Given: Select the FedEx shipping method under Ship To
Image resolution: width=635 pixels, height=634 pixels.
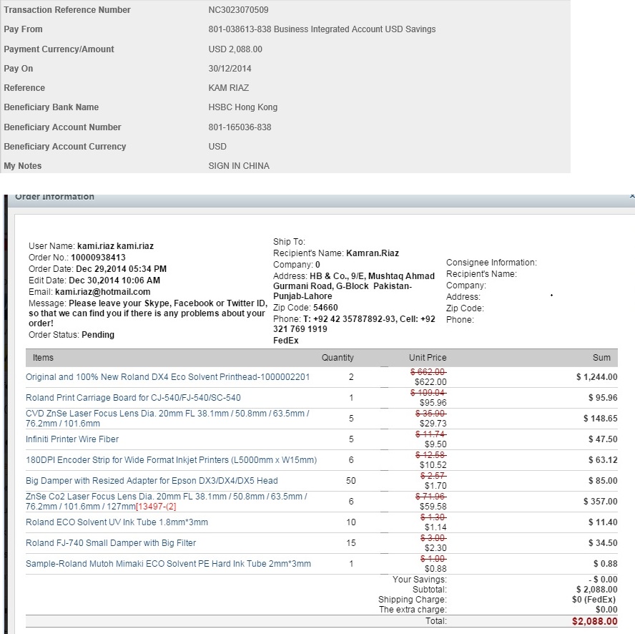Looking at the screenshot, I should (286, 341).
